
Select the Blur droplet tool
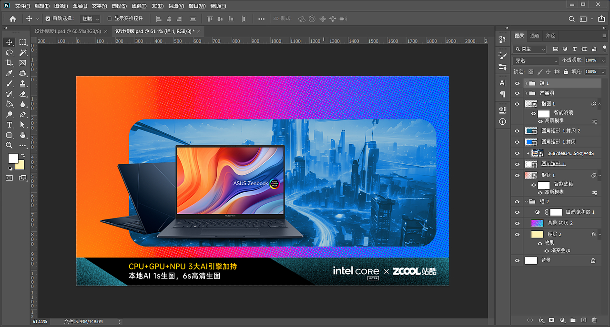pyautogui.click(x=22, y=104)
